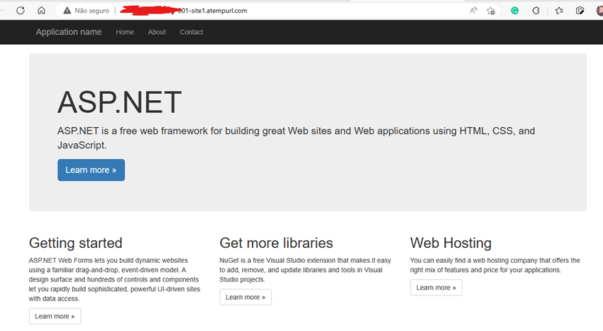Open the About nav menu item
603x331 pixels.
[x=157, y=33]
